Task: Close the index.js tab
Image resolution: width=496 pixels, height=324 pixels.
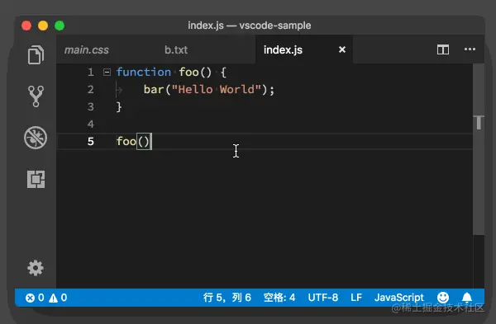Action: pyautogui.click(x=342, y=49)
